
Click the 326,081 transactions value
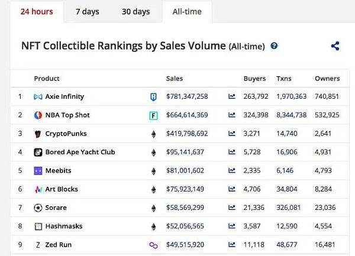click(x=289, y=208)
